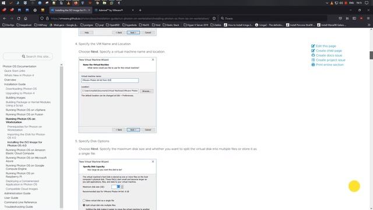The width and height of the screenshot is (373, 210).
Task: Switch to the Installing the ISO image tab
Action: point(71,10)
